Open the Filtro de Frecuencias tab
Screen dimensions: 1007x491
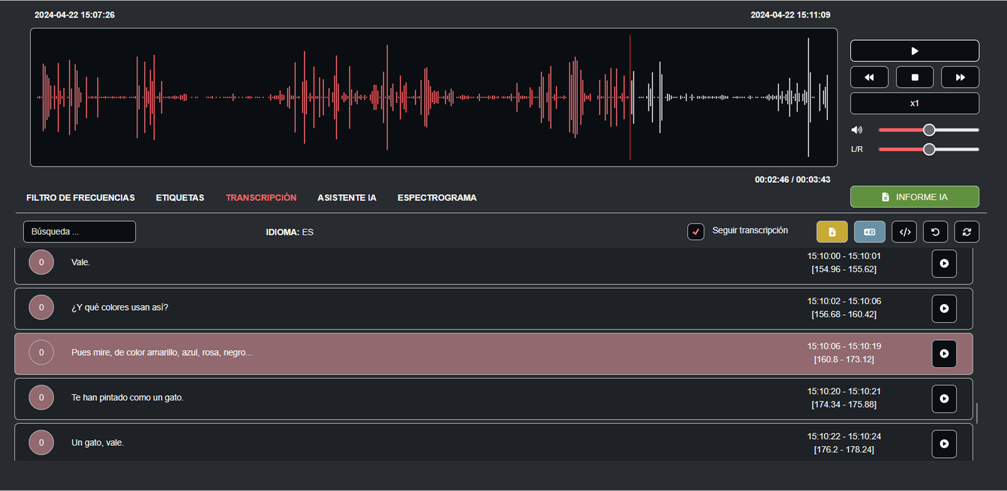pyautogui.click(x=80, y=198)
